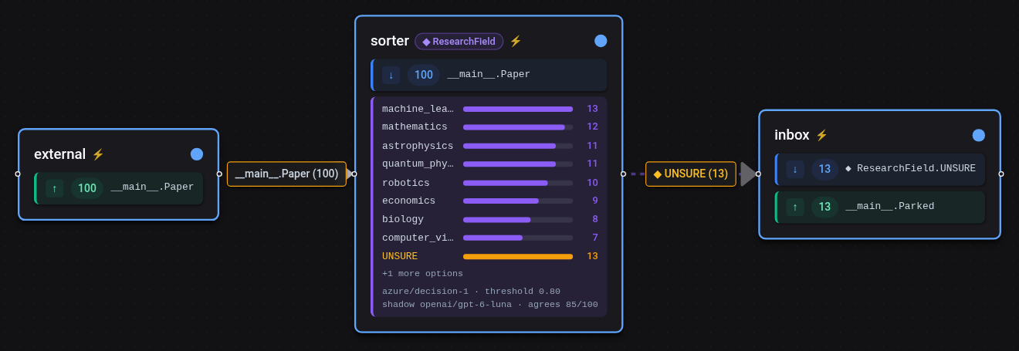Click the inbox node title
This screenshot has height=351, width=1019.
click(x=792, y=135)
